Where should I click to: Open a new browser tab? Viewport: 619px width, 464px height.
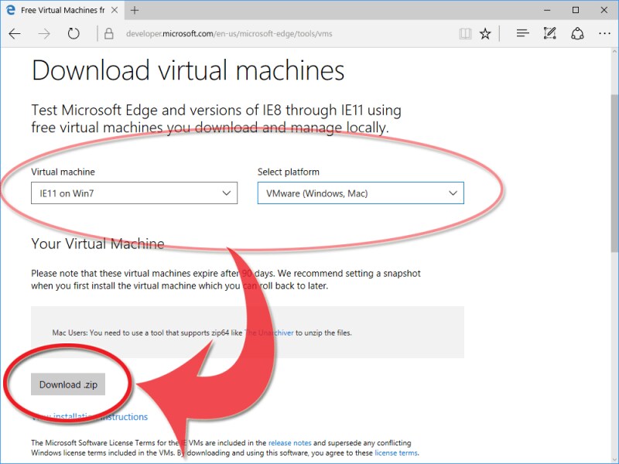[x=135, y=10]
